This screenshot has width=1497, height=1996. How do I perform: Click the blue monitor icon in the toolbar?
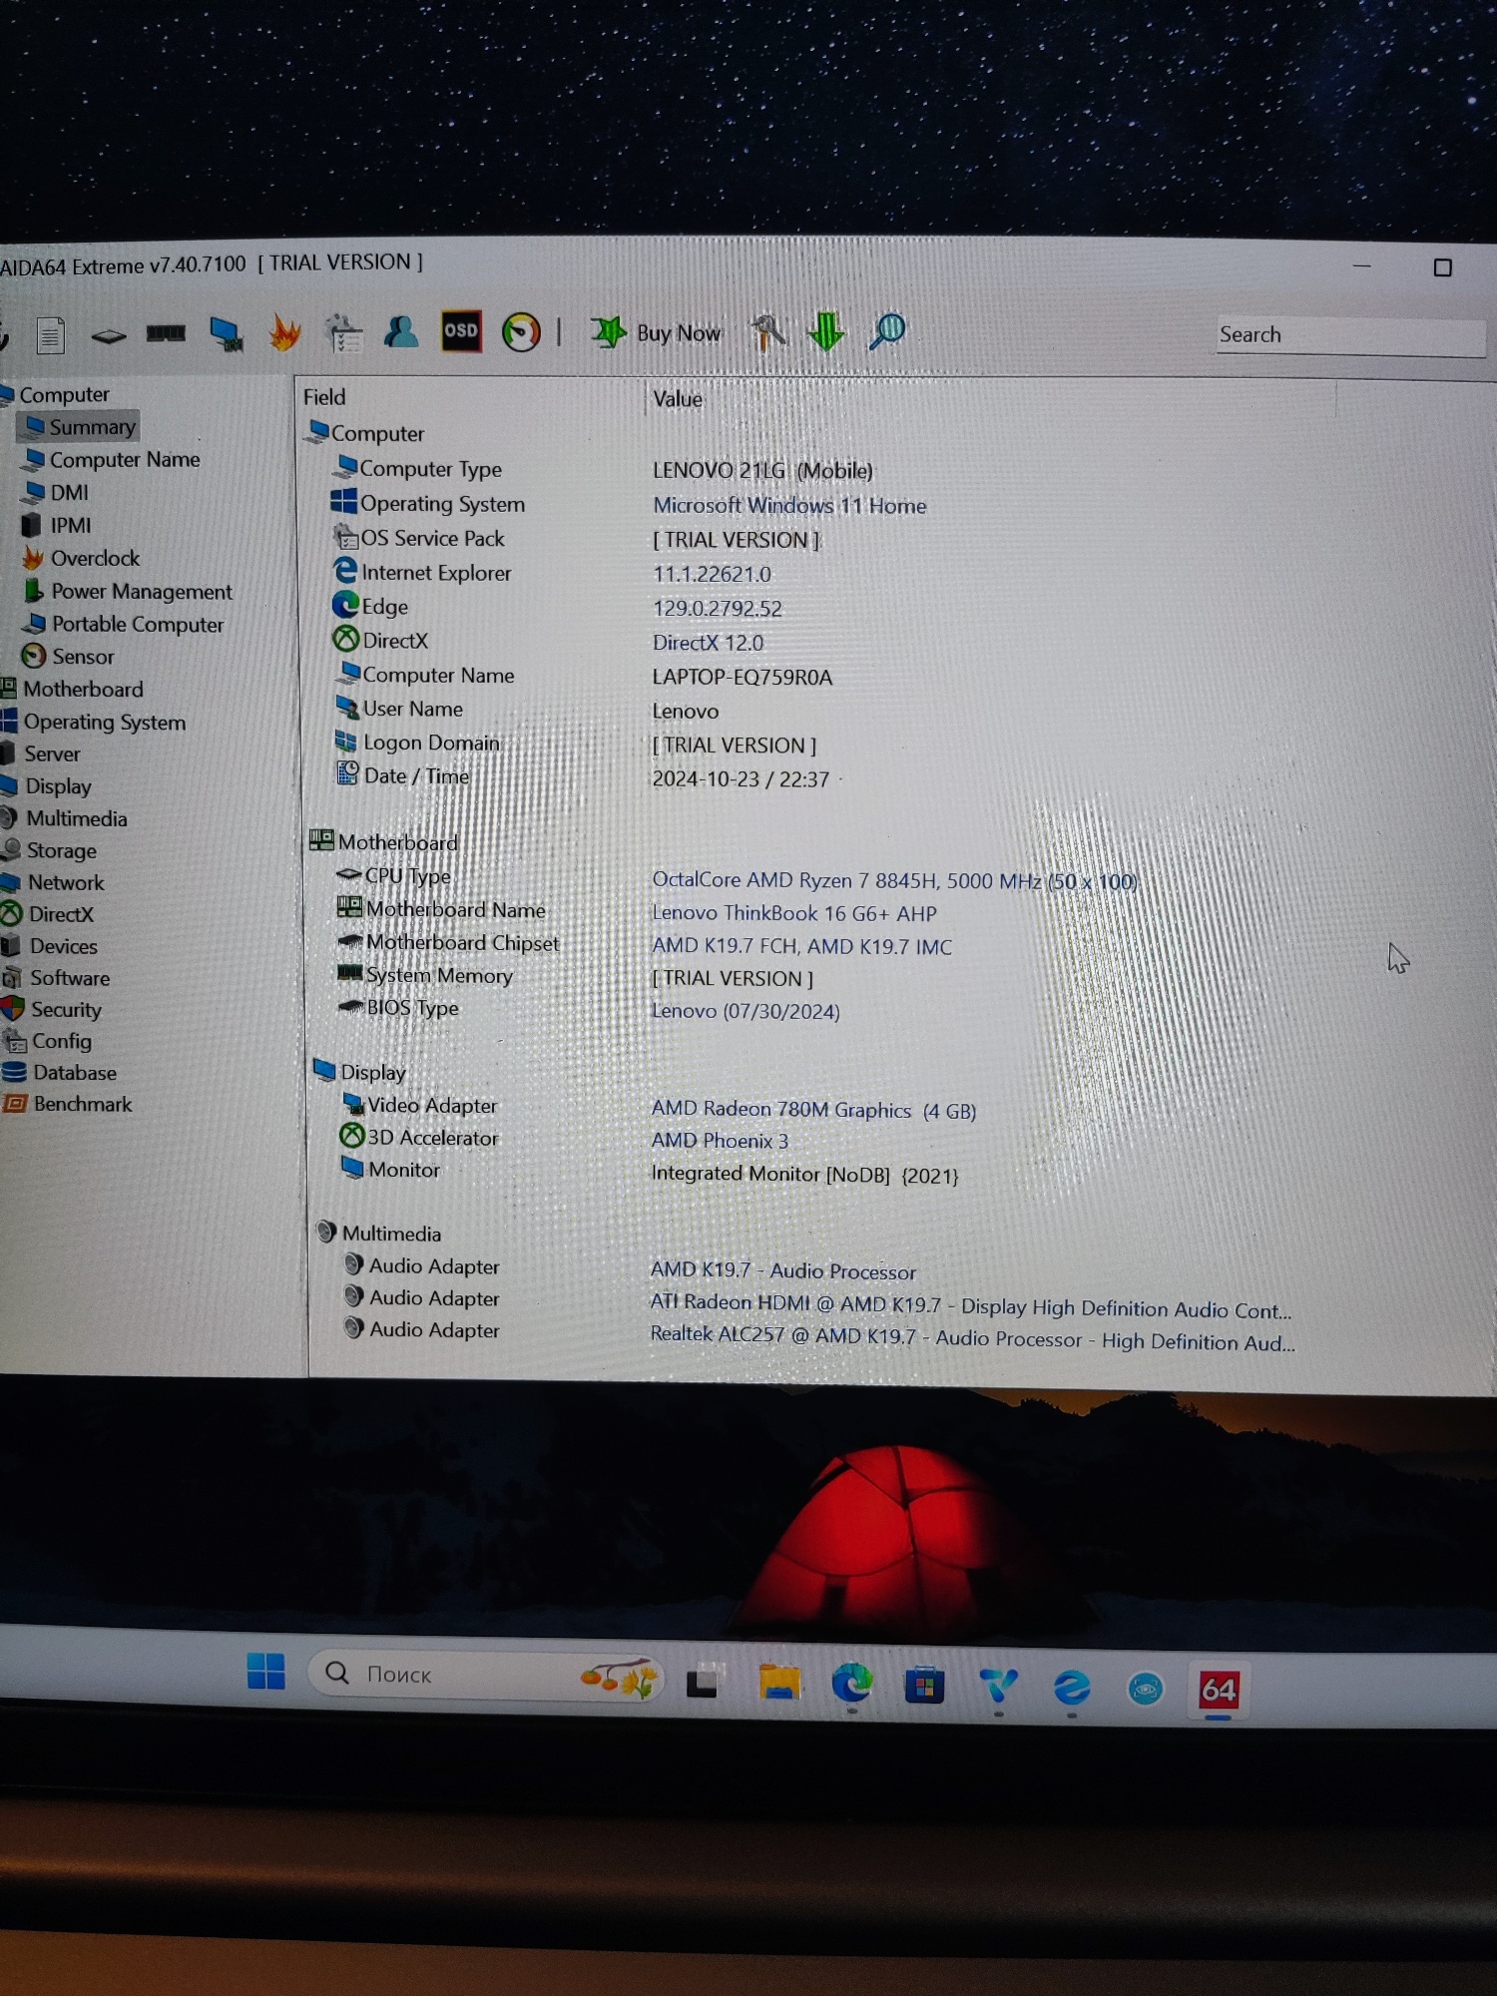point(227,333)
